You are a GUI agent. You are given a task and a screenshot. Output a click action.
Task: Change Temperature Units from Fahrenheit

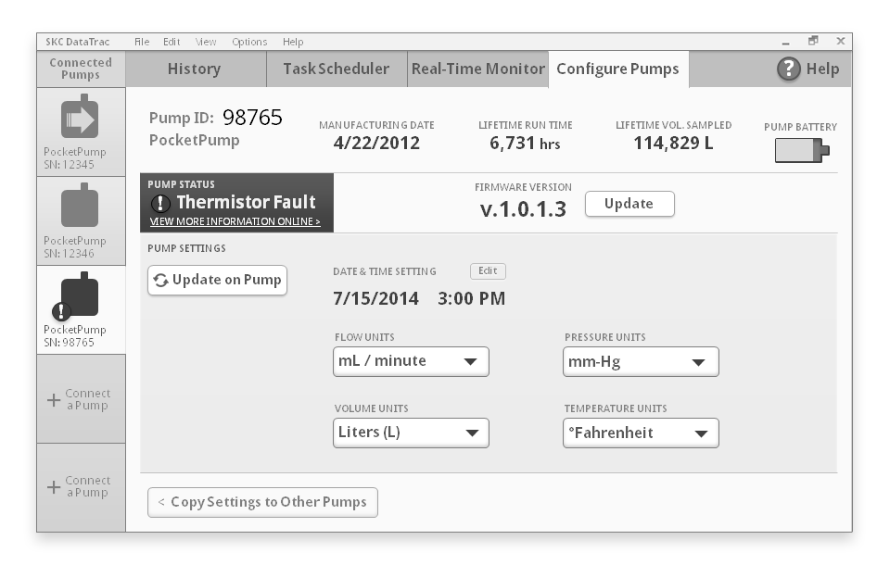tap(641, 433)
